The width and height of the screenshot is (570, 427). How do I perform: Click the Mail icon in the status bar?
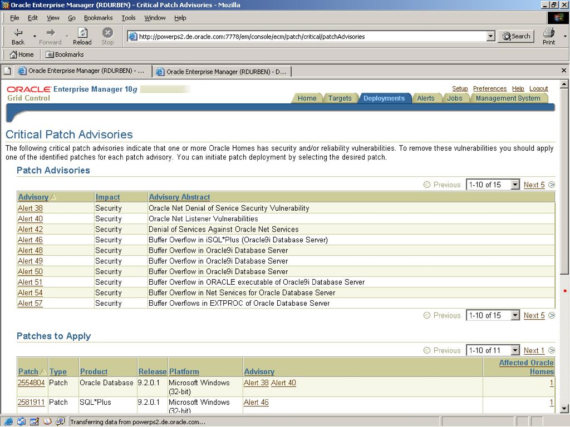pos(21,421)
